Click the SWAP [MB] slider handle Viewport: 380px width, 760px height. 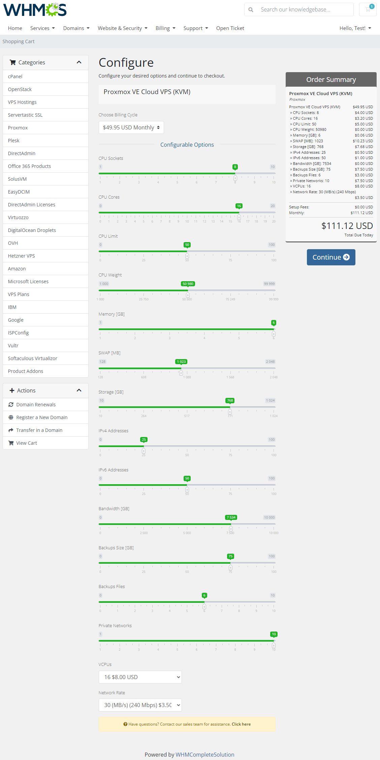tap(181, 373)
